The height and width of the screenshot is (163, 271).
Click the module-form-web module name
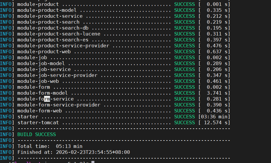tap(39, 111)
